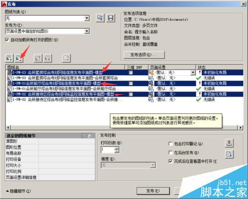Screen dimensions: 248x199
Task: Click the Save Sheet List icon
Action: (111, 18)
